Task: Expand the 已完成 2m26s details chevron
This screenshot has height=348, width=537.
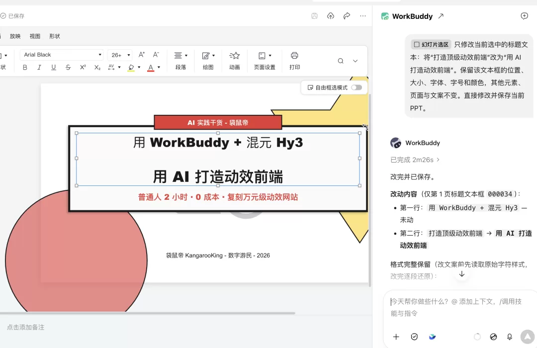Action: point(438,160)
